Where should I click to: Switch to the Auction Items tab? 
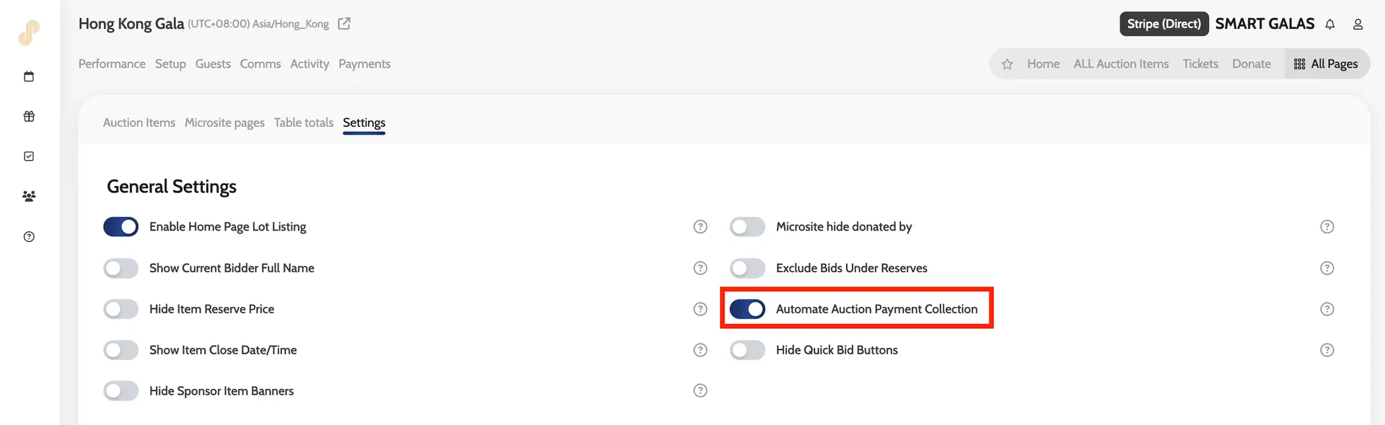139,122
